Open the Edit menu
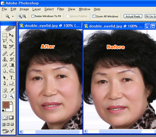This screenshot has height=137, width=156. tap(13, 9)
